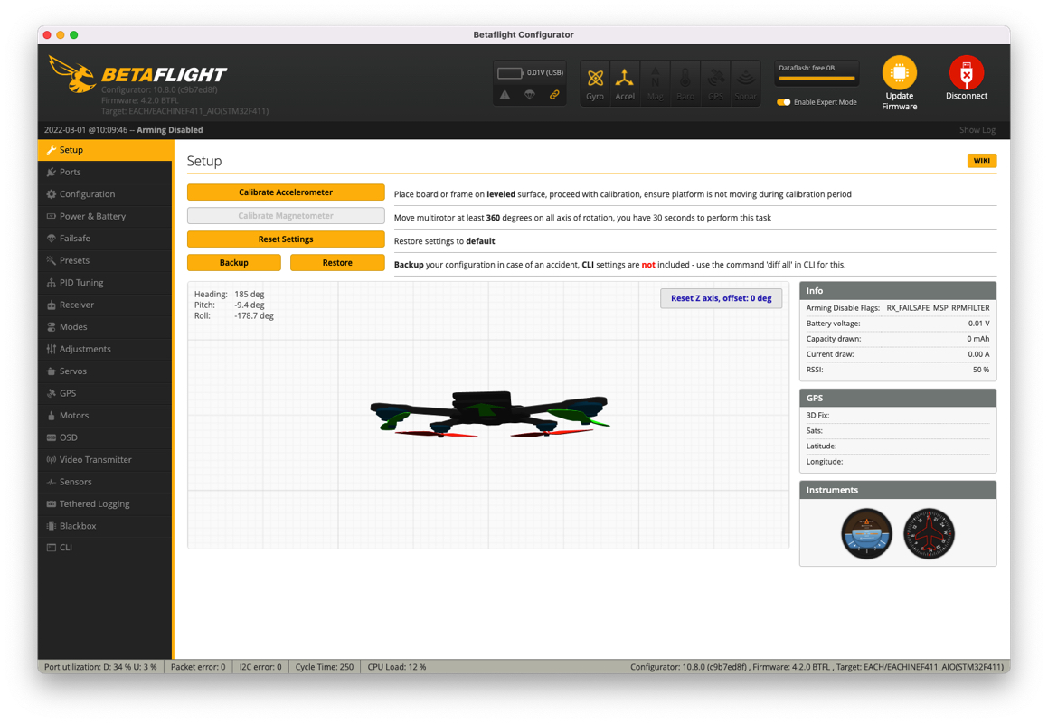Click the Servos sidebar icon

click(51, 371)
